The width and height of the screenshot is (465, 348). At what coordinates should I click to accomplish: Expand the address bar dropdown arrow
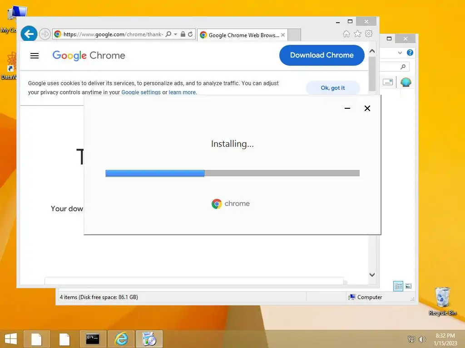coord(176,34)
